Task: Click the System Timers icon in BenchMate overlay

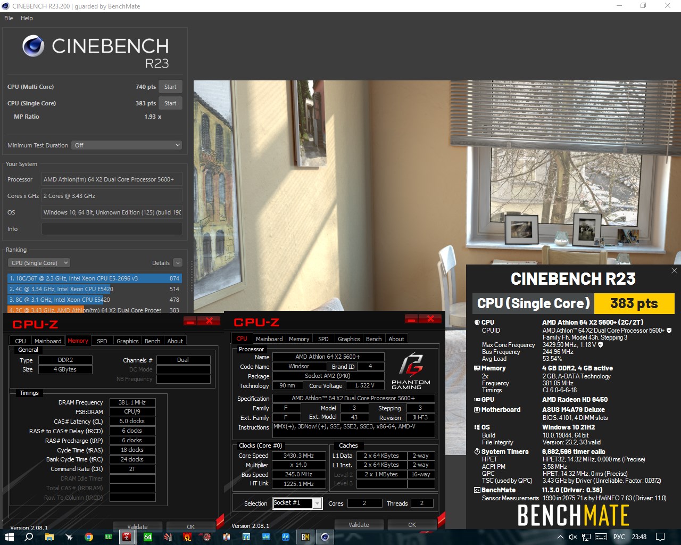Action: [x=477, y=452]
